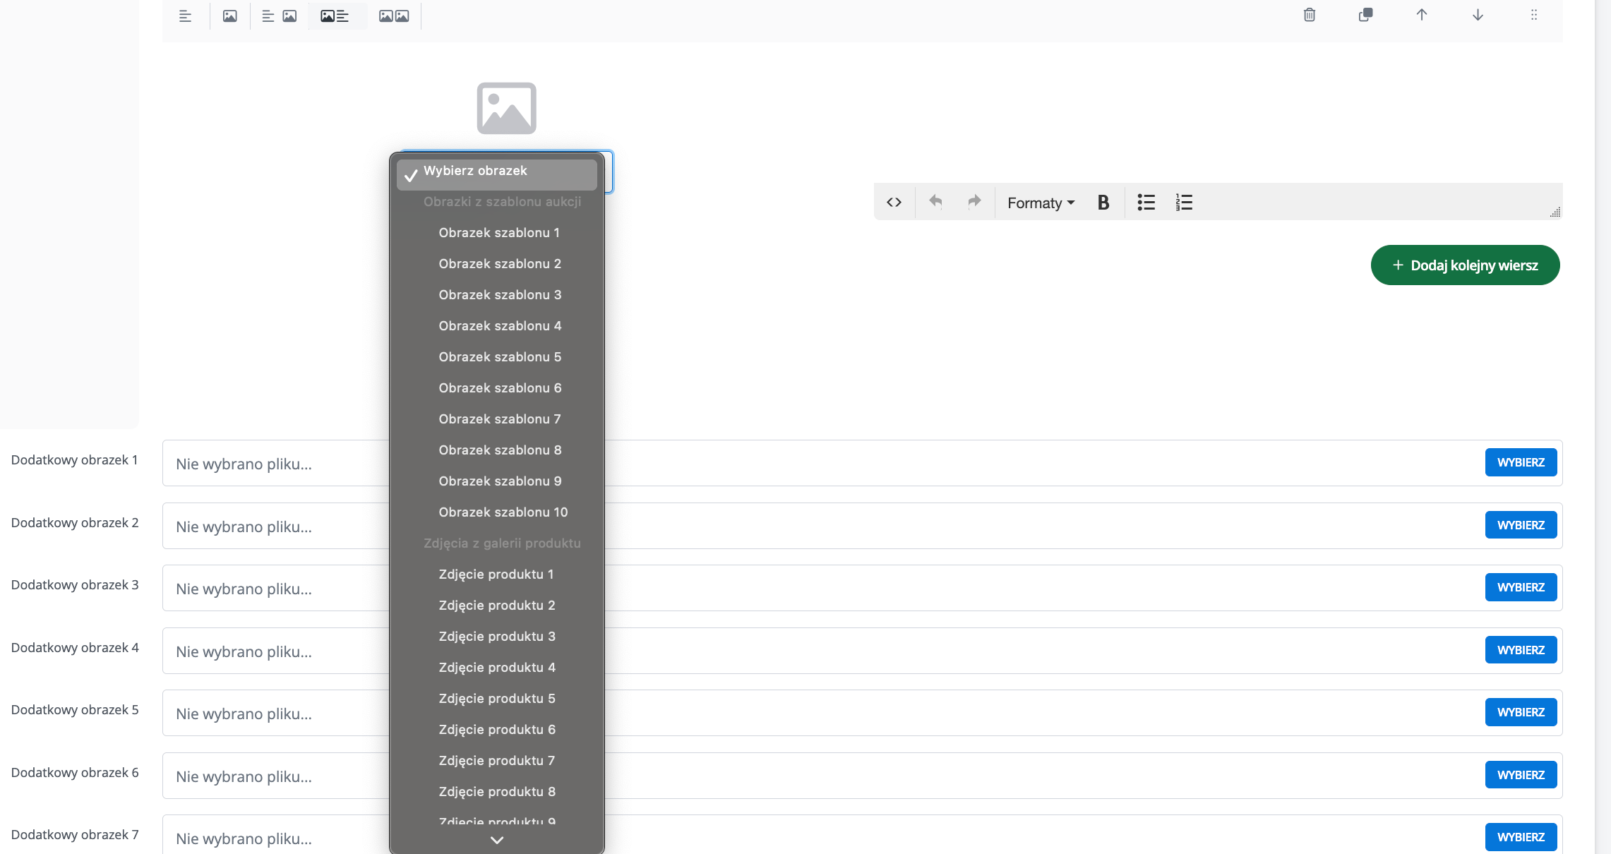The width and height of the screenshot is (1611, 854).
Task: Duplicate the row with copy icon
Action: pos(1365,15)
